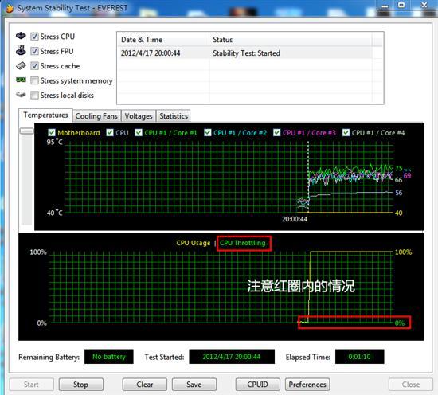Click the cache chip icon beside Stress cache
The height and width of the screenshot is (395, 438).
tap(21, 66)
